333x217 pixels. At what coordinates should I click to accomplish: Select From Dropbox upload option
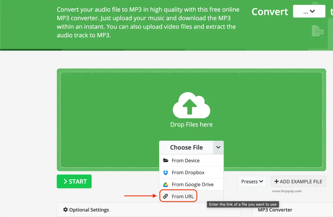(188, 172)
